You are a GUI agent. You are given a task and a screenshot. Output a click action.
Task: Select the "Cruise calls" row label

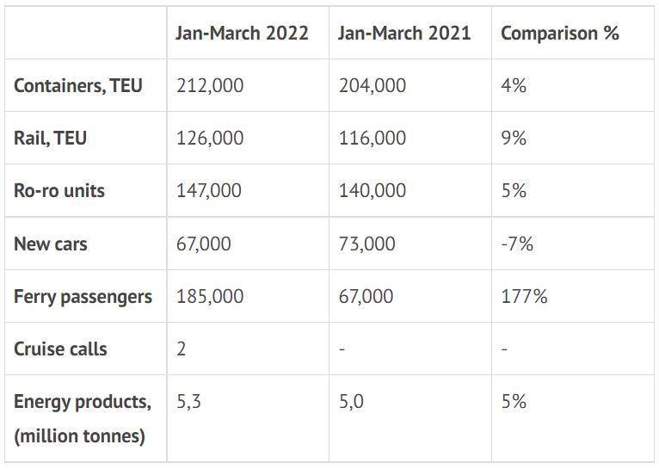[x=60, y=349]
